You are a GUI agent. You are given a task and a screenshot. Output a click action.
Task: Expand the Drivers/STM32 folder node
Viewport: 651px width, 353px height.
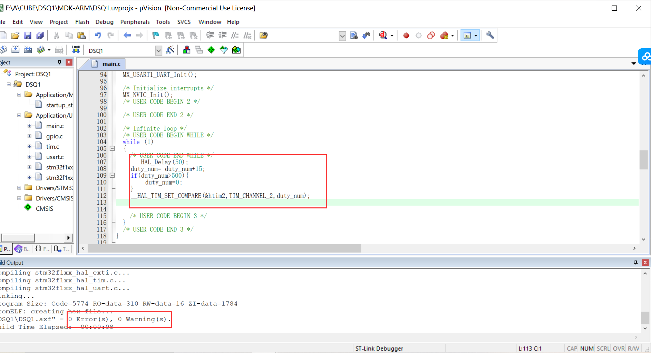point(19,188)
